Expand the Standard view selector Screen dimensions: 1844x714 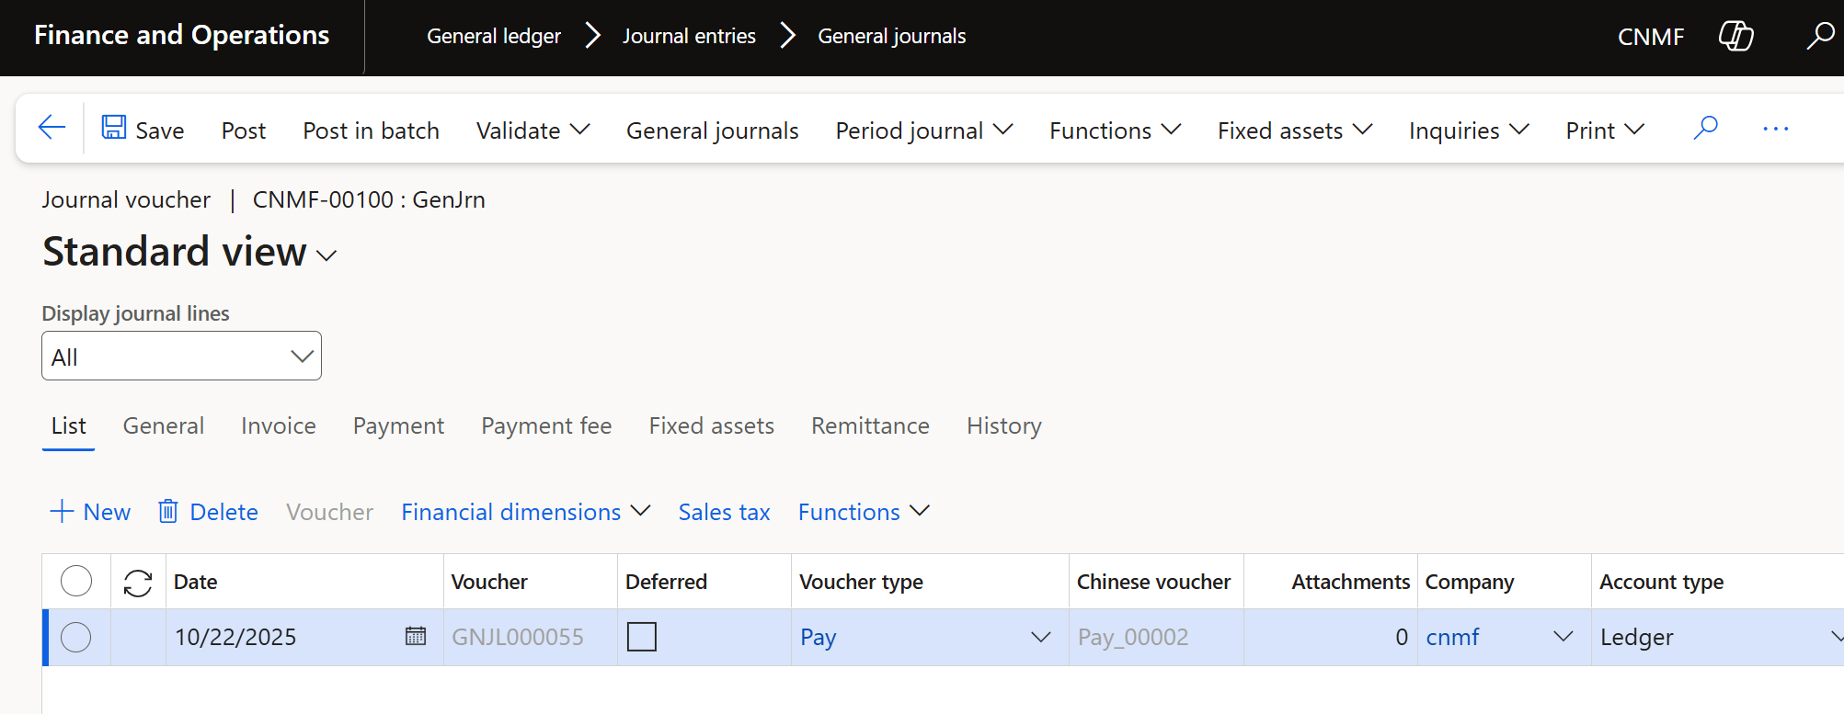click(326, 255)
